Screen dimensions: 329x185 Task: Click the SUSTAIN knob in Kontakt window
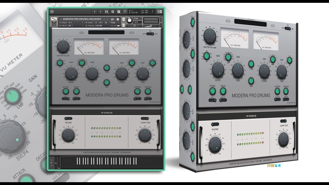tap(137, 91)
